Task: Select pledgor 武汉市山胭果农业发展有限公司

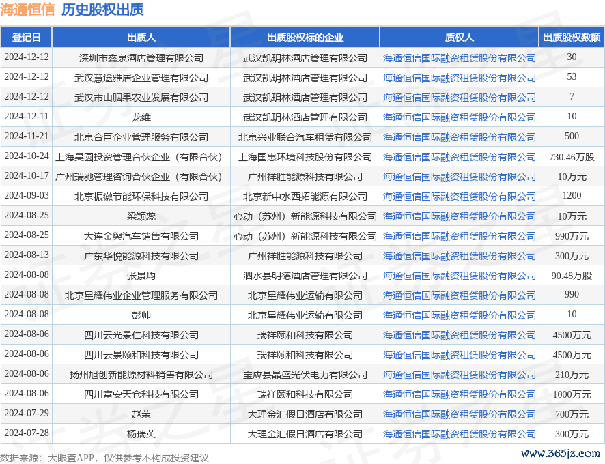Action: click(141, 98)
